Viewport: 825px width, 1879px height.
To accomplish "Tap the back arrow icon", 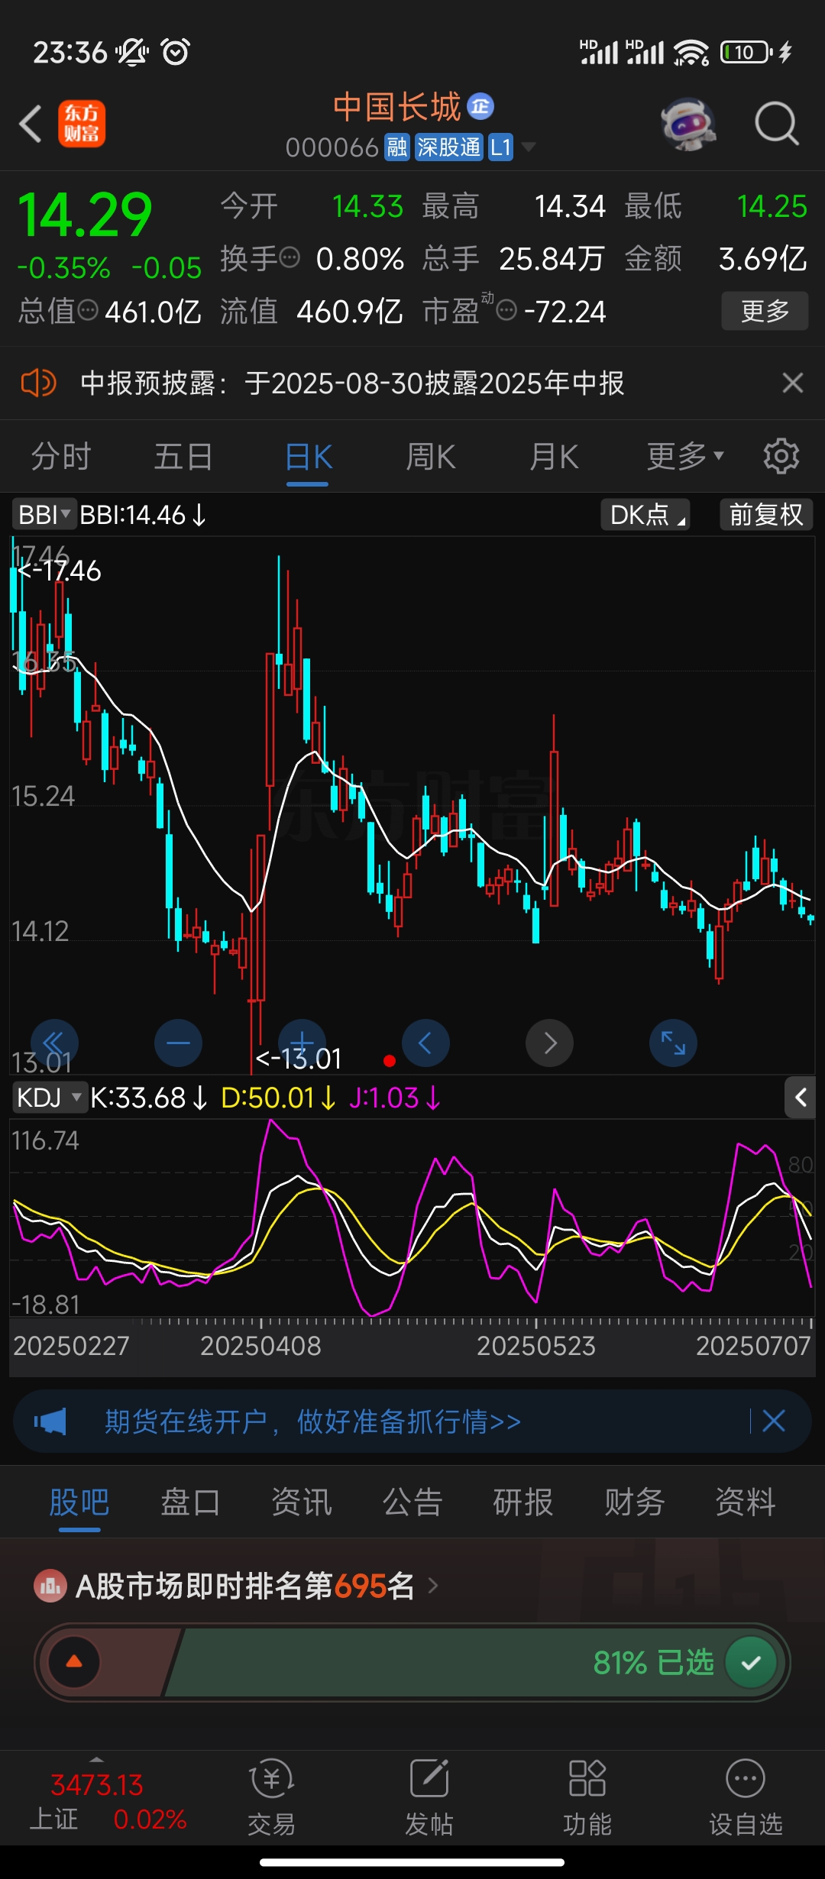I will click(31, 124).
